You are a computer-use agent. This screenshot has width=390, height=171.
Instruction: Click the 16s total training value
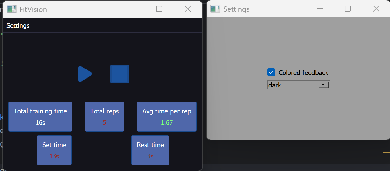coord(41,123)
